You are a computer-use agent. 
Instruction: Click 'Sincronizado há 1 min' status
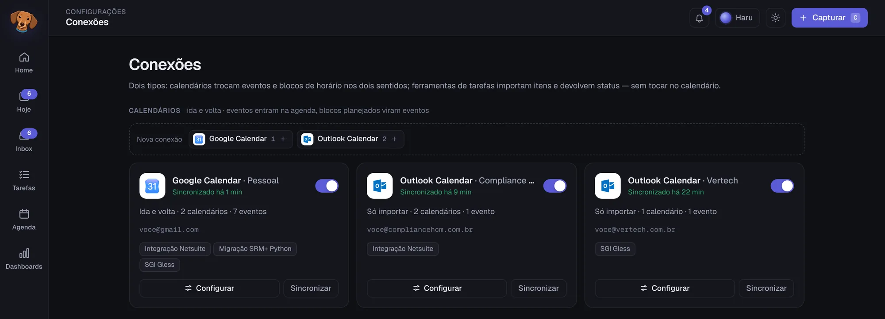[207, 192]
